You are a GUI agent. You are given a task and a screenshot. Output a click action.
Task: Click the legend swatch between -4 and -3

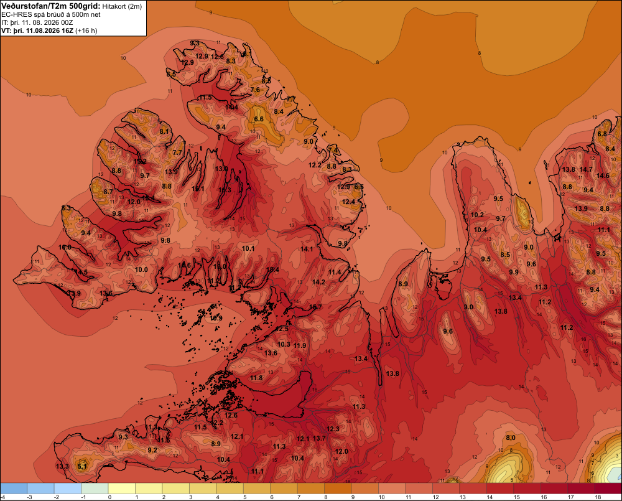(x=14, y=489)
